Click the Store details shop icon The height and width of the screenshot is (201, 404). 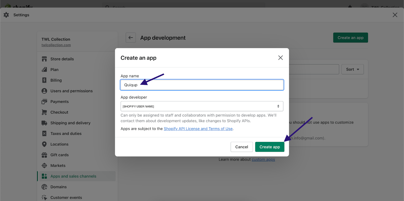pyautogui.click(x=44, y=59)
